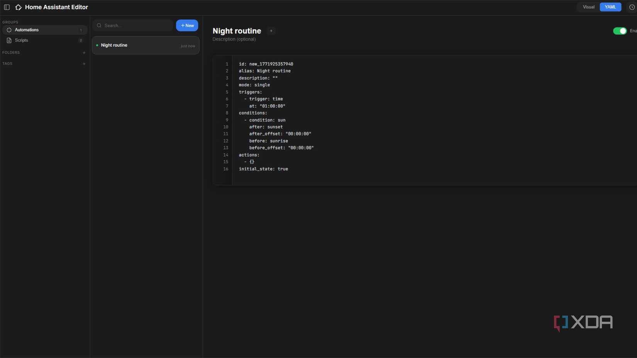Viewport: 637px width, 358px height.
Task: Focus the Search input field
Action: 132,25
